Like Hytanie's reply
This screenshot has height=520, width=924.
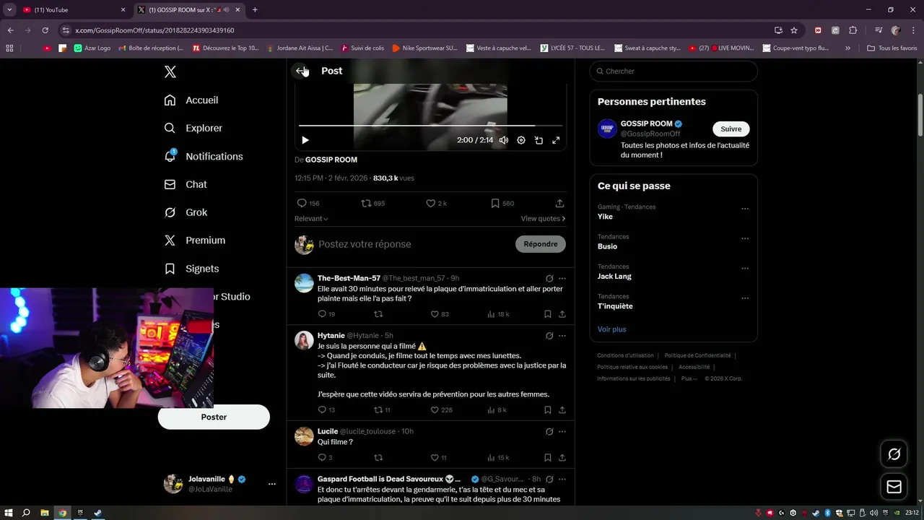coord(441,410)
